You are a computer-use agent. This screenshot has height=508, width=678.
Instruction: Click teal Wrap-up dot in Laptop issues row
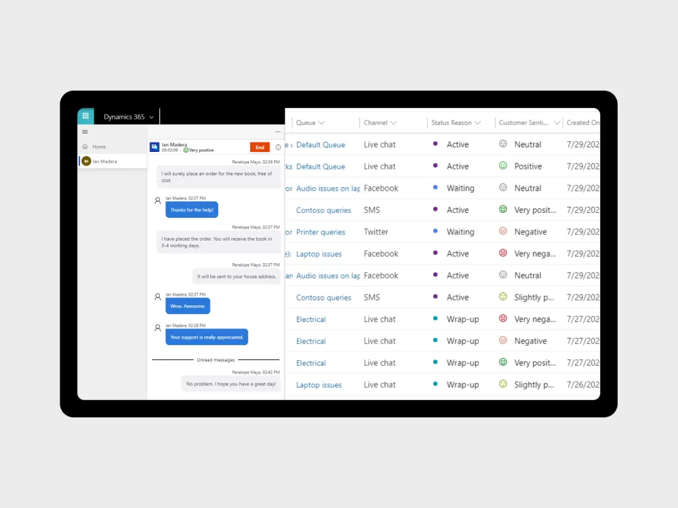[x=435, y=384]
